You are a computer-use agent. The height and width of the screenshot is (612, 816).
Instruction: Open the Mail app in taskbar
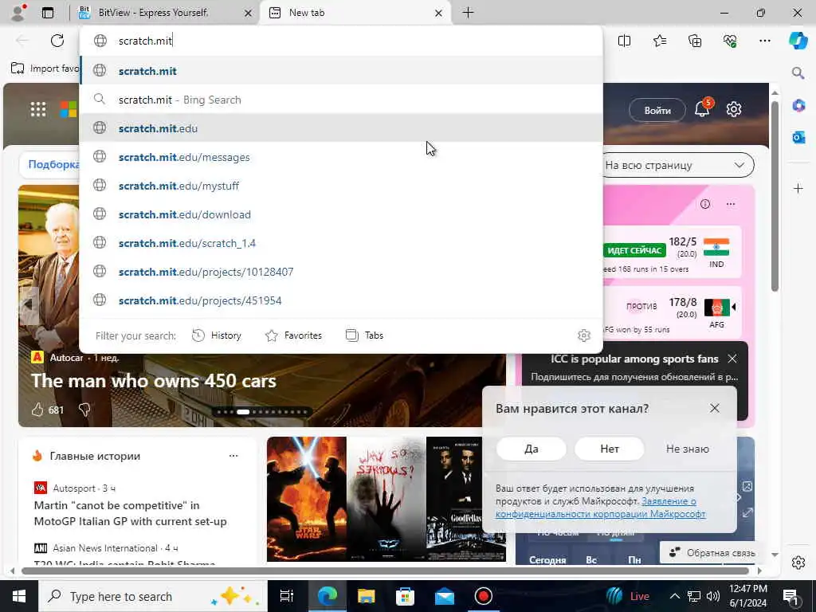tap(445, 596)
